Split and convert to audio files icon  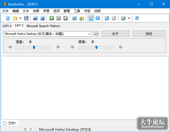click(x=42, y=18)
